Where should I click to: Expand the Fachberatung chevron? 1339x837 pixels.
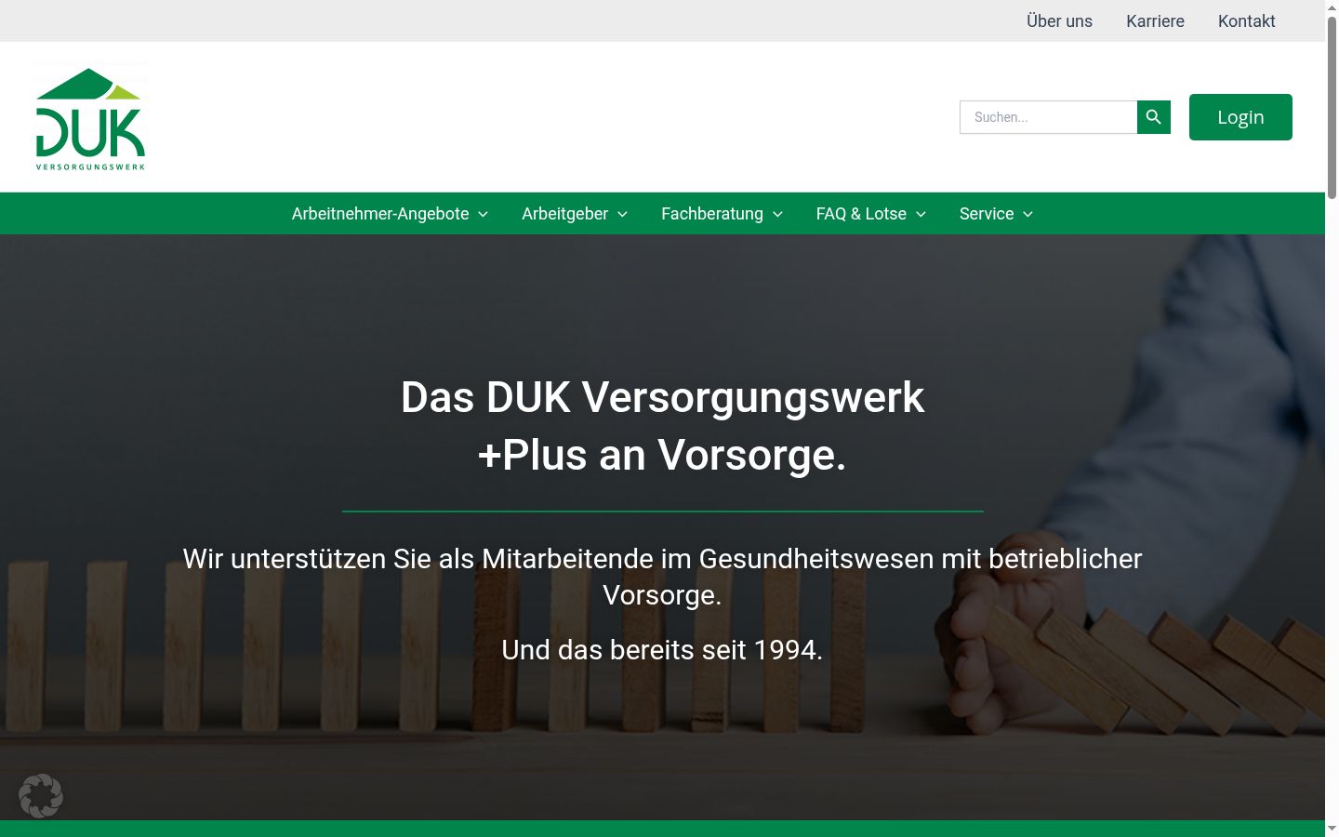(777, 214)
